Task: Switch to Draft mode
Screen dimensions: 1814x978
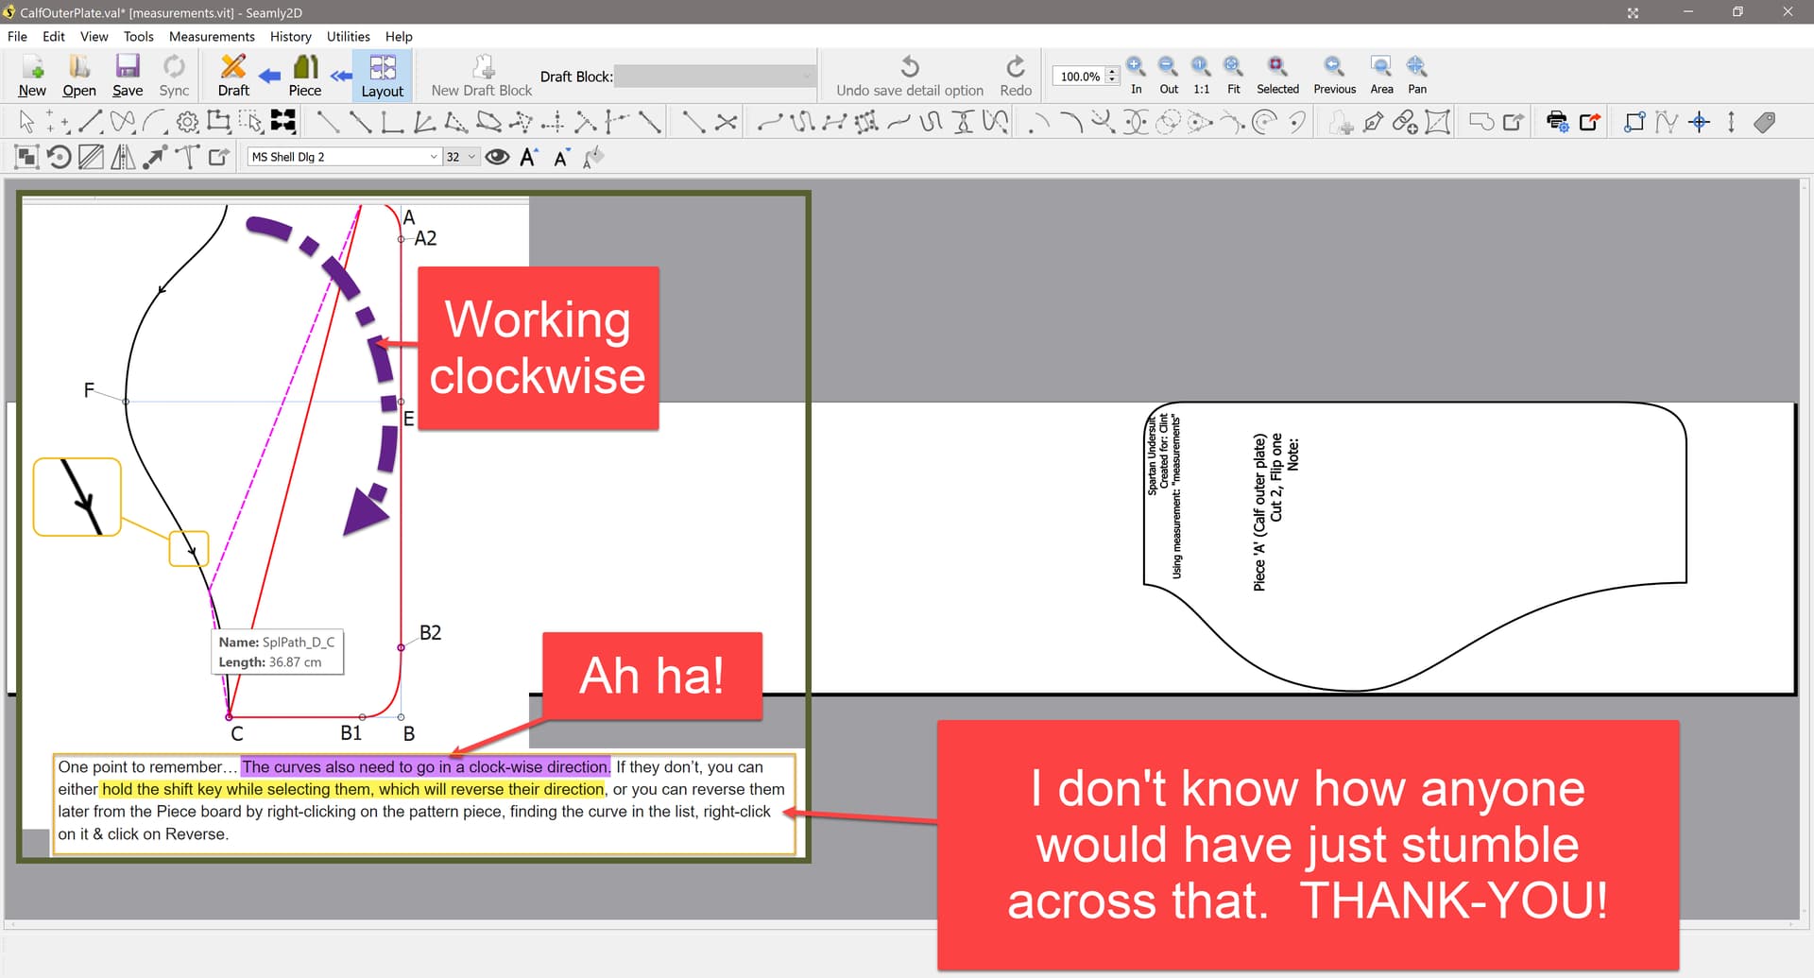Action: tap(232, 76)
